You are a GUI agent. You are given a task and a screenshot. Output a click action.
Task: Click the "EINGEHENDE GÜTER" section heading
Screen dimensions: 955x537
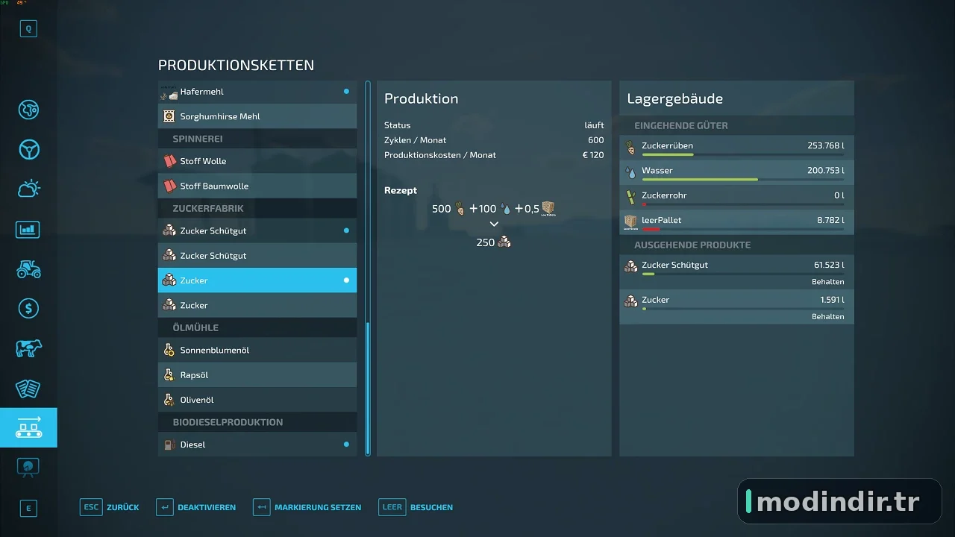pyautogui.click(x=681, y=126)
